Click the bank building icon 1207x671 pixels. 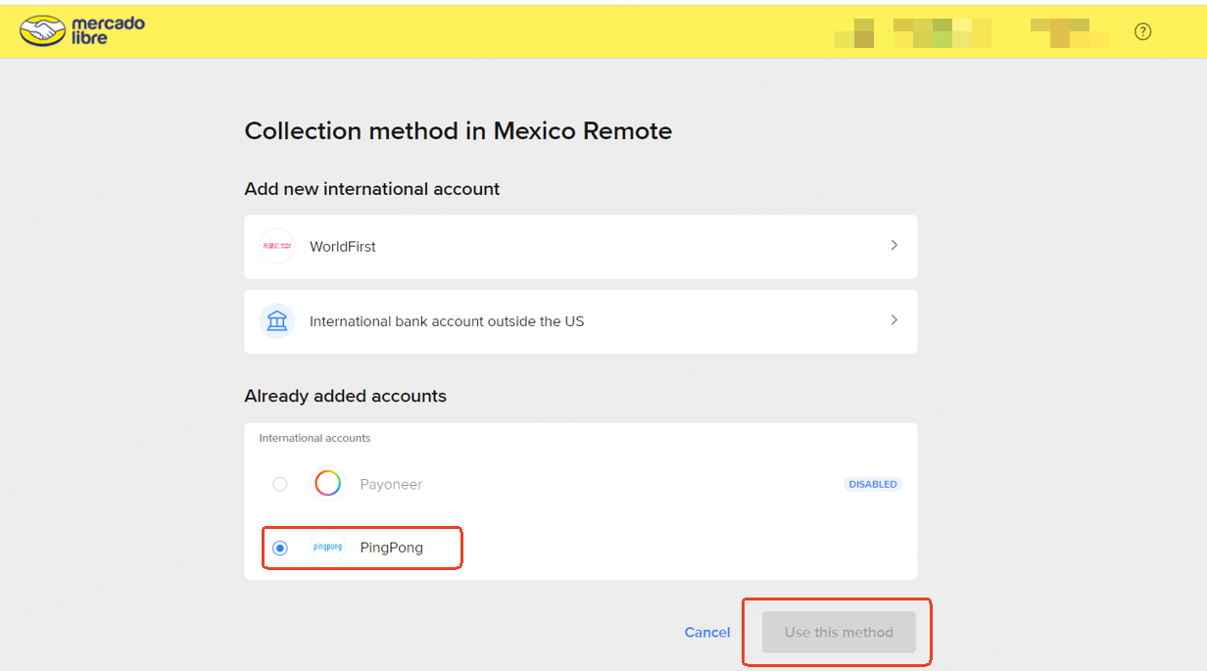(277, 321)
